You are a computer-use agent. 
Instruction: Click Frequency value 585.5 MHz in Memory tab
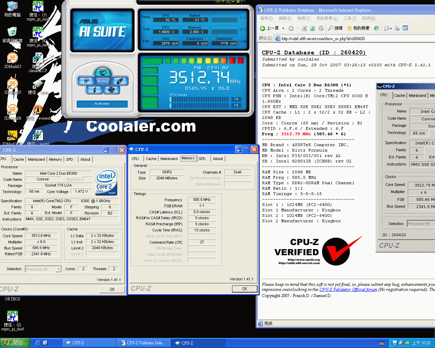click(x=202, y=200)
